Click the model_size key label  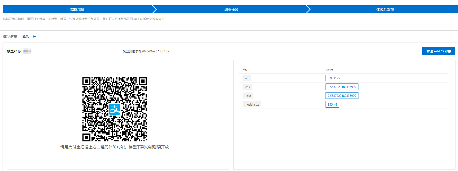point(252,105)
